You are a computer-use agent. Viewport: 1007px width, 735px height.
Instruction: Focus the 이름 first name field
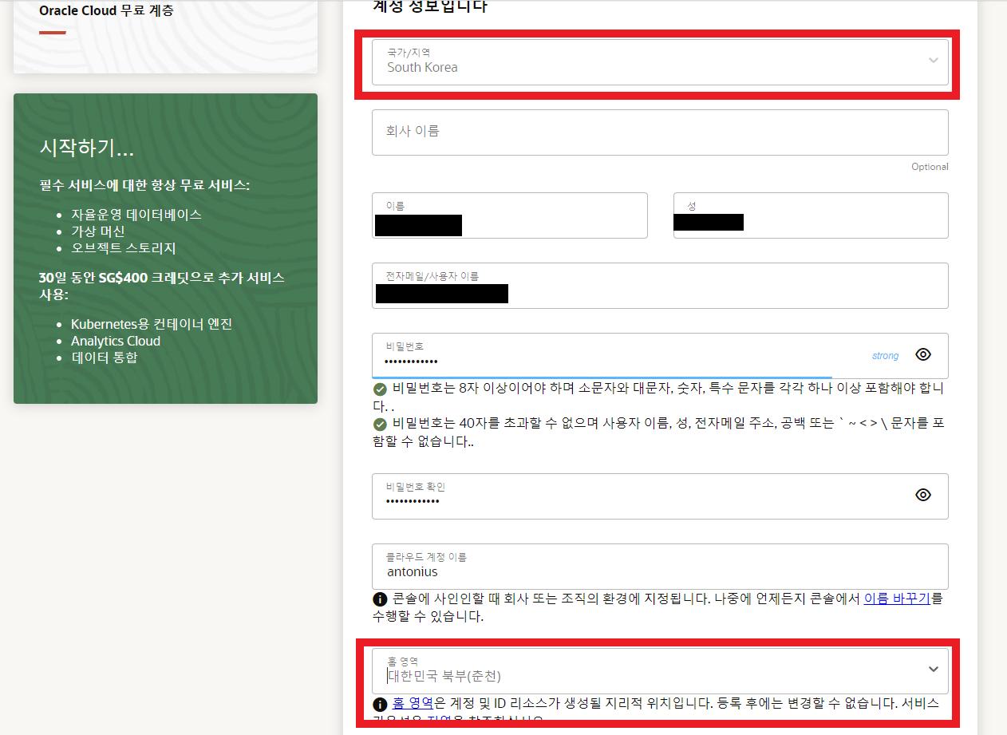pos(510,215)
